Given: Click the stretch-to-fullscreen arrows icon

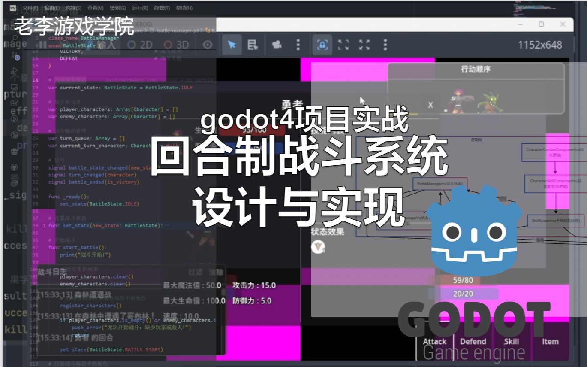Looking at the screenshot, I should (x=364, y=45).
